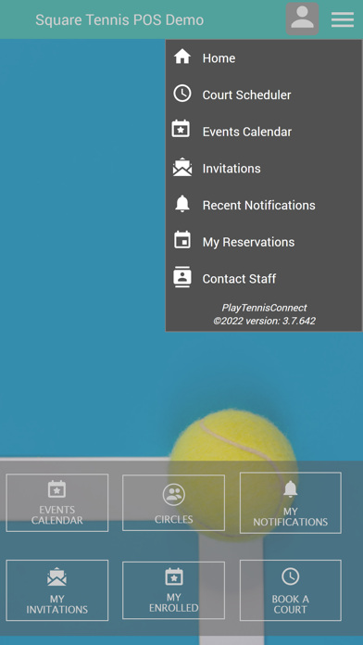Click the Home house icon
This screenshot has width=363, height=645.
182,57
